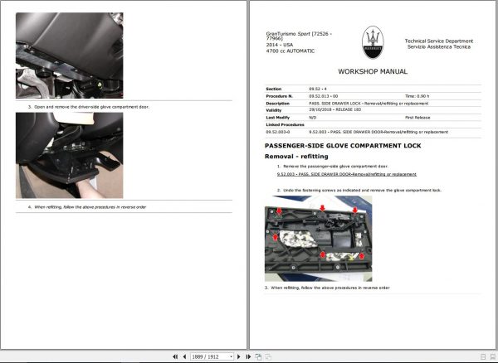Click the Last Modify N/D value
Image resolution: width=498 pixels, height=363 pixels.
point(313,118)
